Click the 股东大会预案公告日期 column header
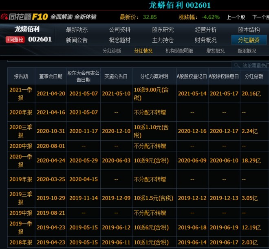The width and height of the screenshot is (269, 249). tap(84, 76)
